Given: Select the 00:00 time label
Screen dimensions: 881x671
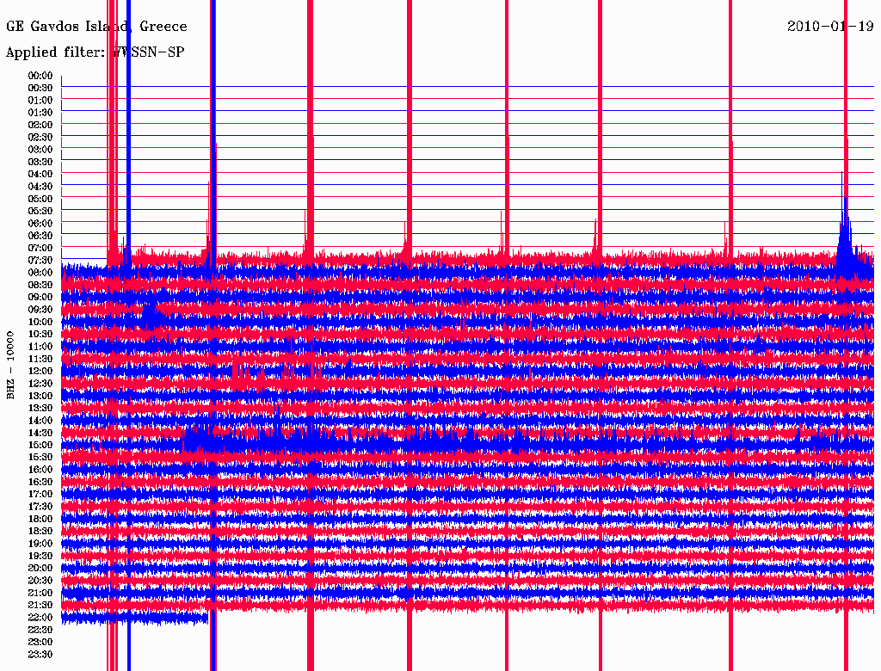Looking at the screenshot, I should 40,76.
